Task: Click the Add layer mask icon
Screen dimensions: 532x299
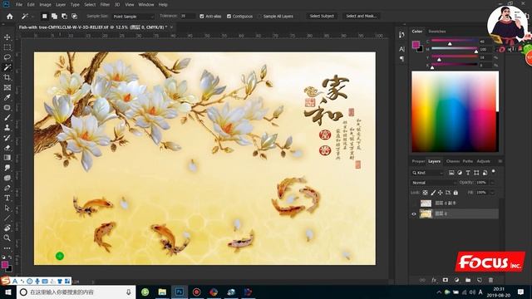Action: click(x=446, y=280)
